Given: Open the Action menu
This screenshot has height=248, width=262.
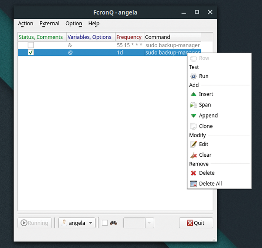Looking at the screenshot, I should [x=26, y=24].
